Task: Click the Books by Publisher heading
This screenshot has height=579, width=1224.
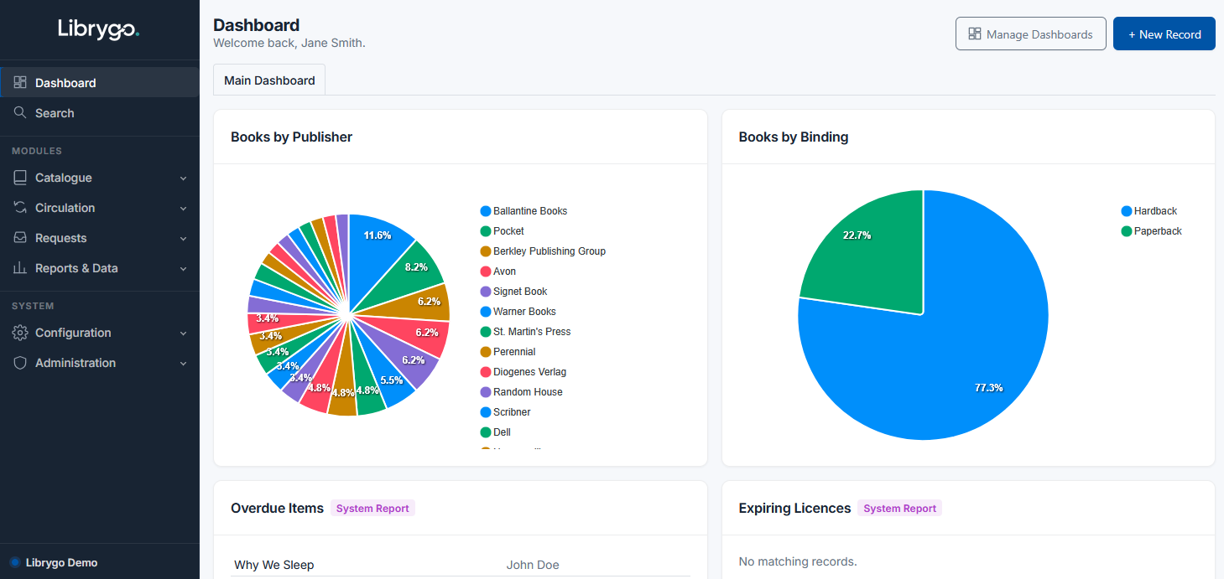Action: click(291, 137)
